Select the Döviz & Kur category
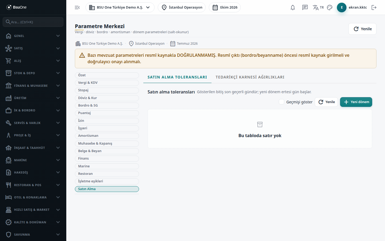385x241 pixels. [x=107, y=98]
